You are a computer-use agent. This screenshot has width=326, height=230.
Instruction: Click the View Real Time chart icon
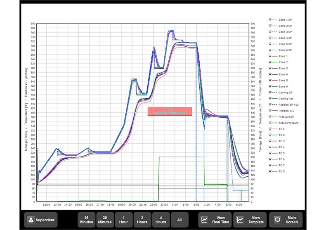(204, 220)
